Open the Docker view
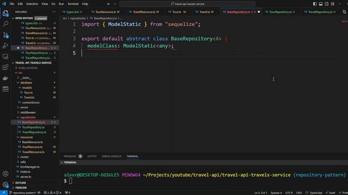 coord(5,78)
